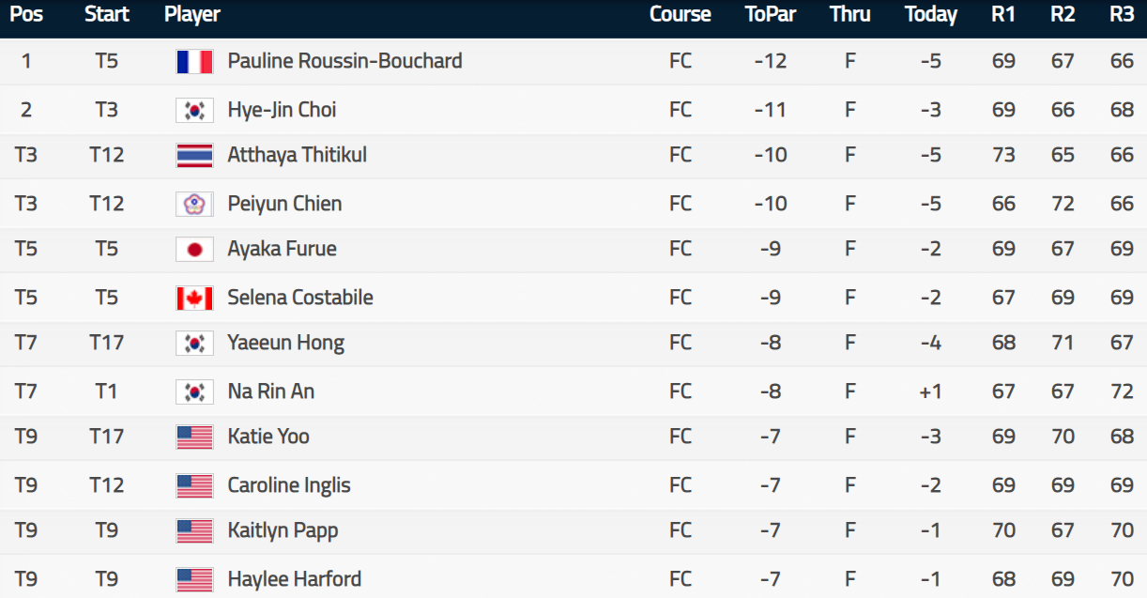Select the R1 column header

(x=1003, y=14)
